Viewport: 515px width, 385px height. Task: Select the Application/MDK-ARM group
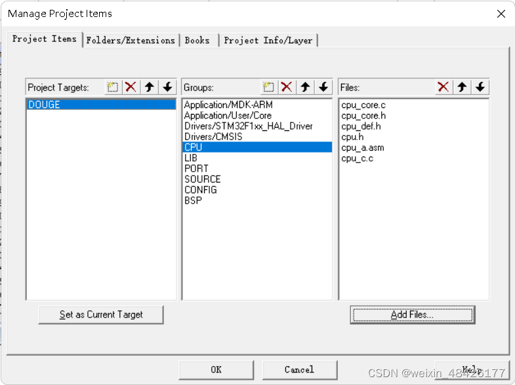point(257,105)
